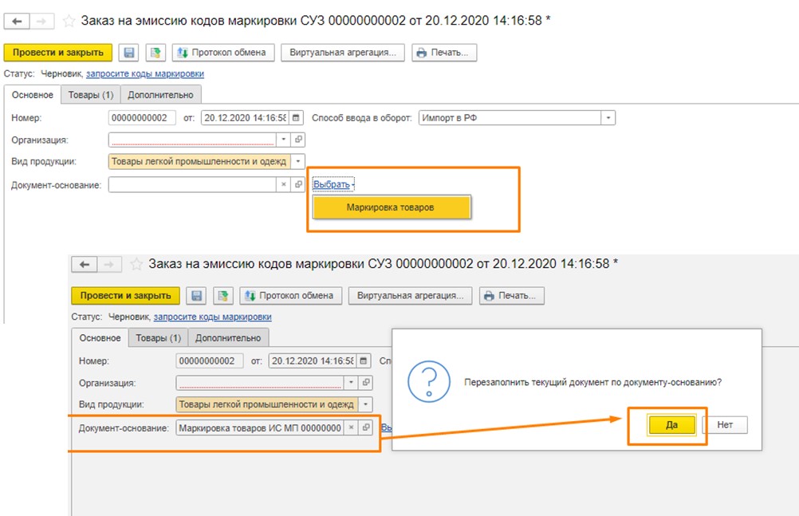Expand Вид продукции dropdown in upper window
This screenshot has height=516, width=799.
point(298,162)
